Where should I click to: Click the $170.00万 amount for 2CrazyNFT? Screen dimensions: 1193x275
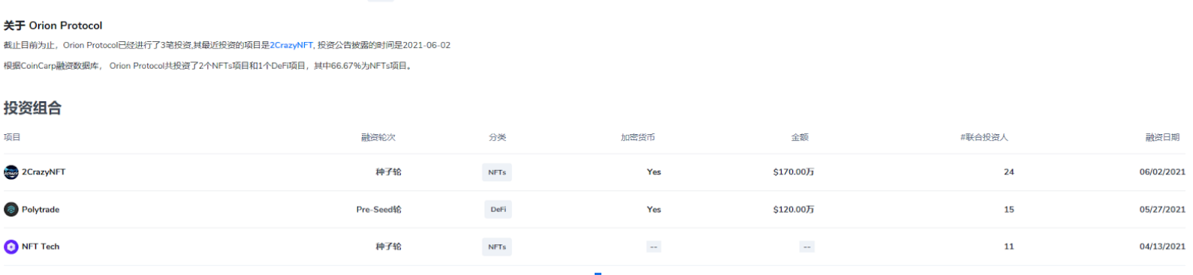pos(794,172)
